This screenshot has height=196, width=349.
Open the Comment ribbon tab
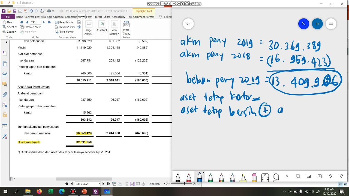71,17
